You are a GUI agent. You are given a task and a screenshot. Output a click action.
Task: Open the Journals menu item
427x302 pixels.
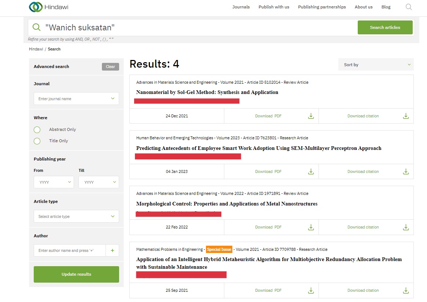pos(241,7)
